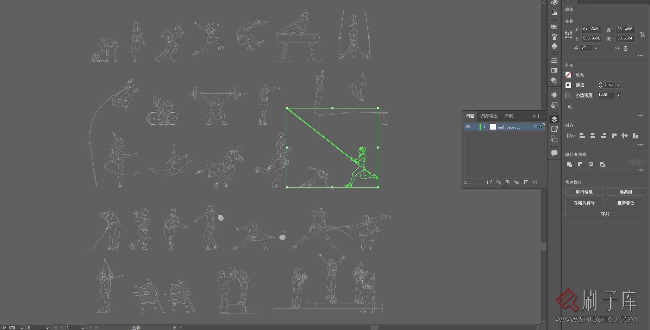Image resolution: width=650 pixels, height=330 pixels.
Task: Set the center reference point in Transform anchor grid
Action: (568, 34)
